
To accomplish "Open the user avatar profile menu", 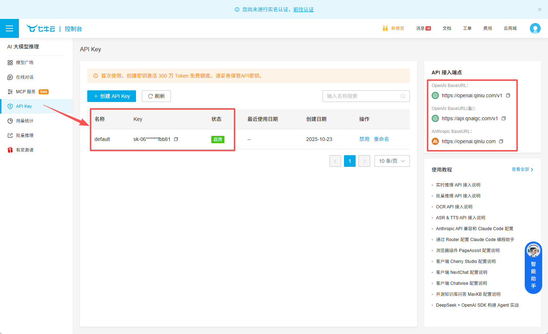I will pyautogui.click(x=535, y=28).
